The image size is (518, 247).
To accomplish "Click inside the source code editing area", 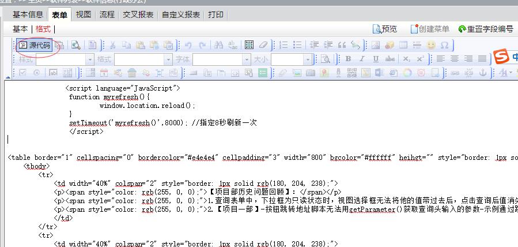I will point(261,164).
